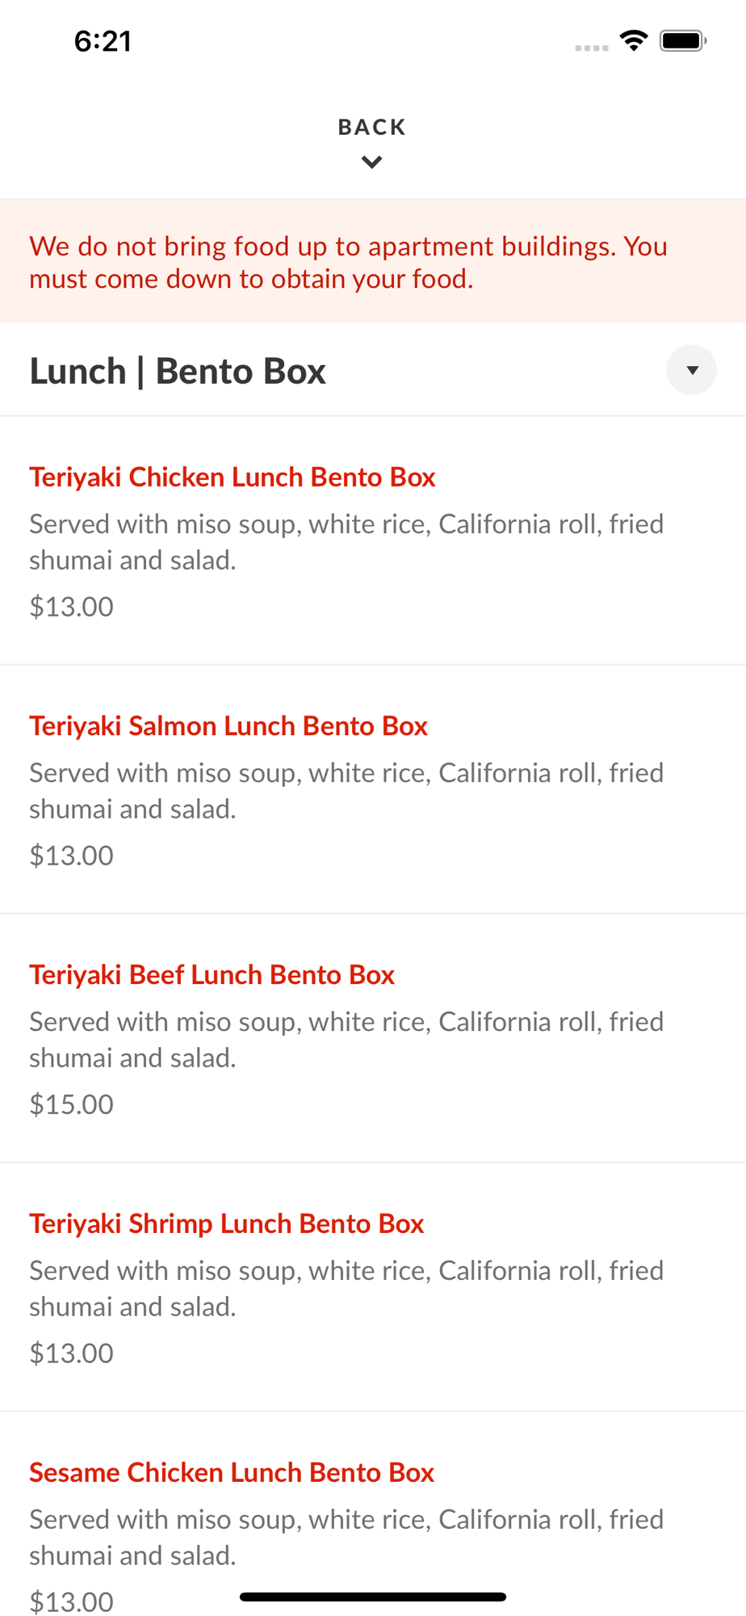Select Teriyaki Salmon Lunch Bento Box
Screen dimensions: 746x1616
point(228,726)
